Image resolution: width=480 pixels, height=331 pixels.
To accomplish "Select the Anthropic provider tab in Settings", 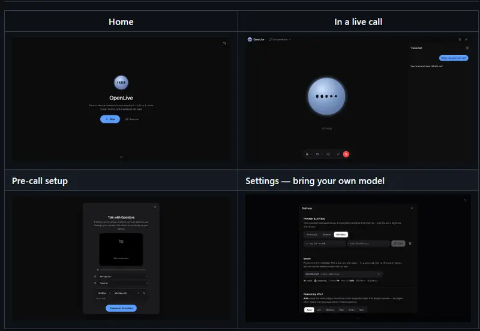I will (312, 234).
